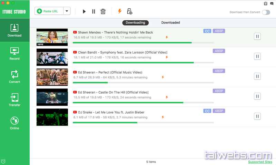The image size is (276, 165).
Task: Toggle the Download then Convert switch
Action: click(266, 12)
